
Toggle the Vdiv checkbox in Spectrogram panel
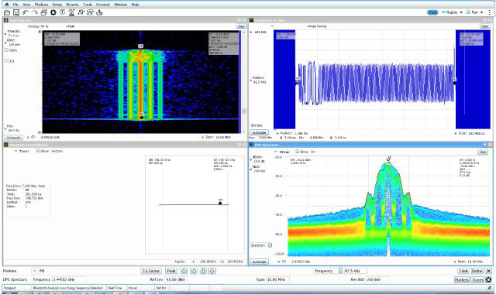point(7,50)
